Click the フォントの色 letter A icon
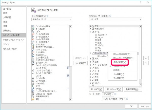Screen dimensions: 152x110 [33, 78]
